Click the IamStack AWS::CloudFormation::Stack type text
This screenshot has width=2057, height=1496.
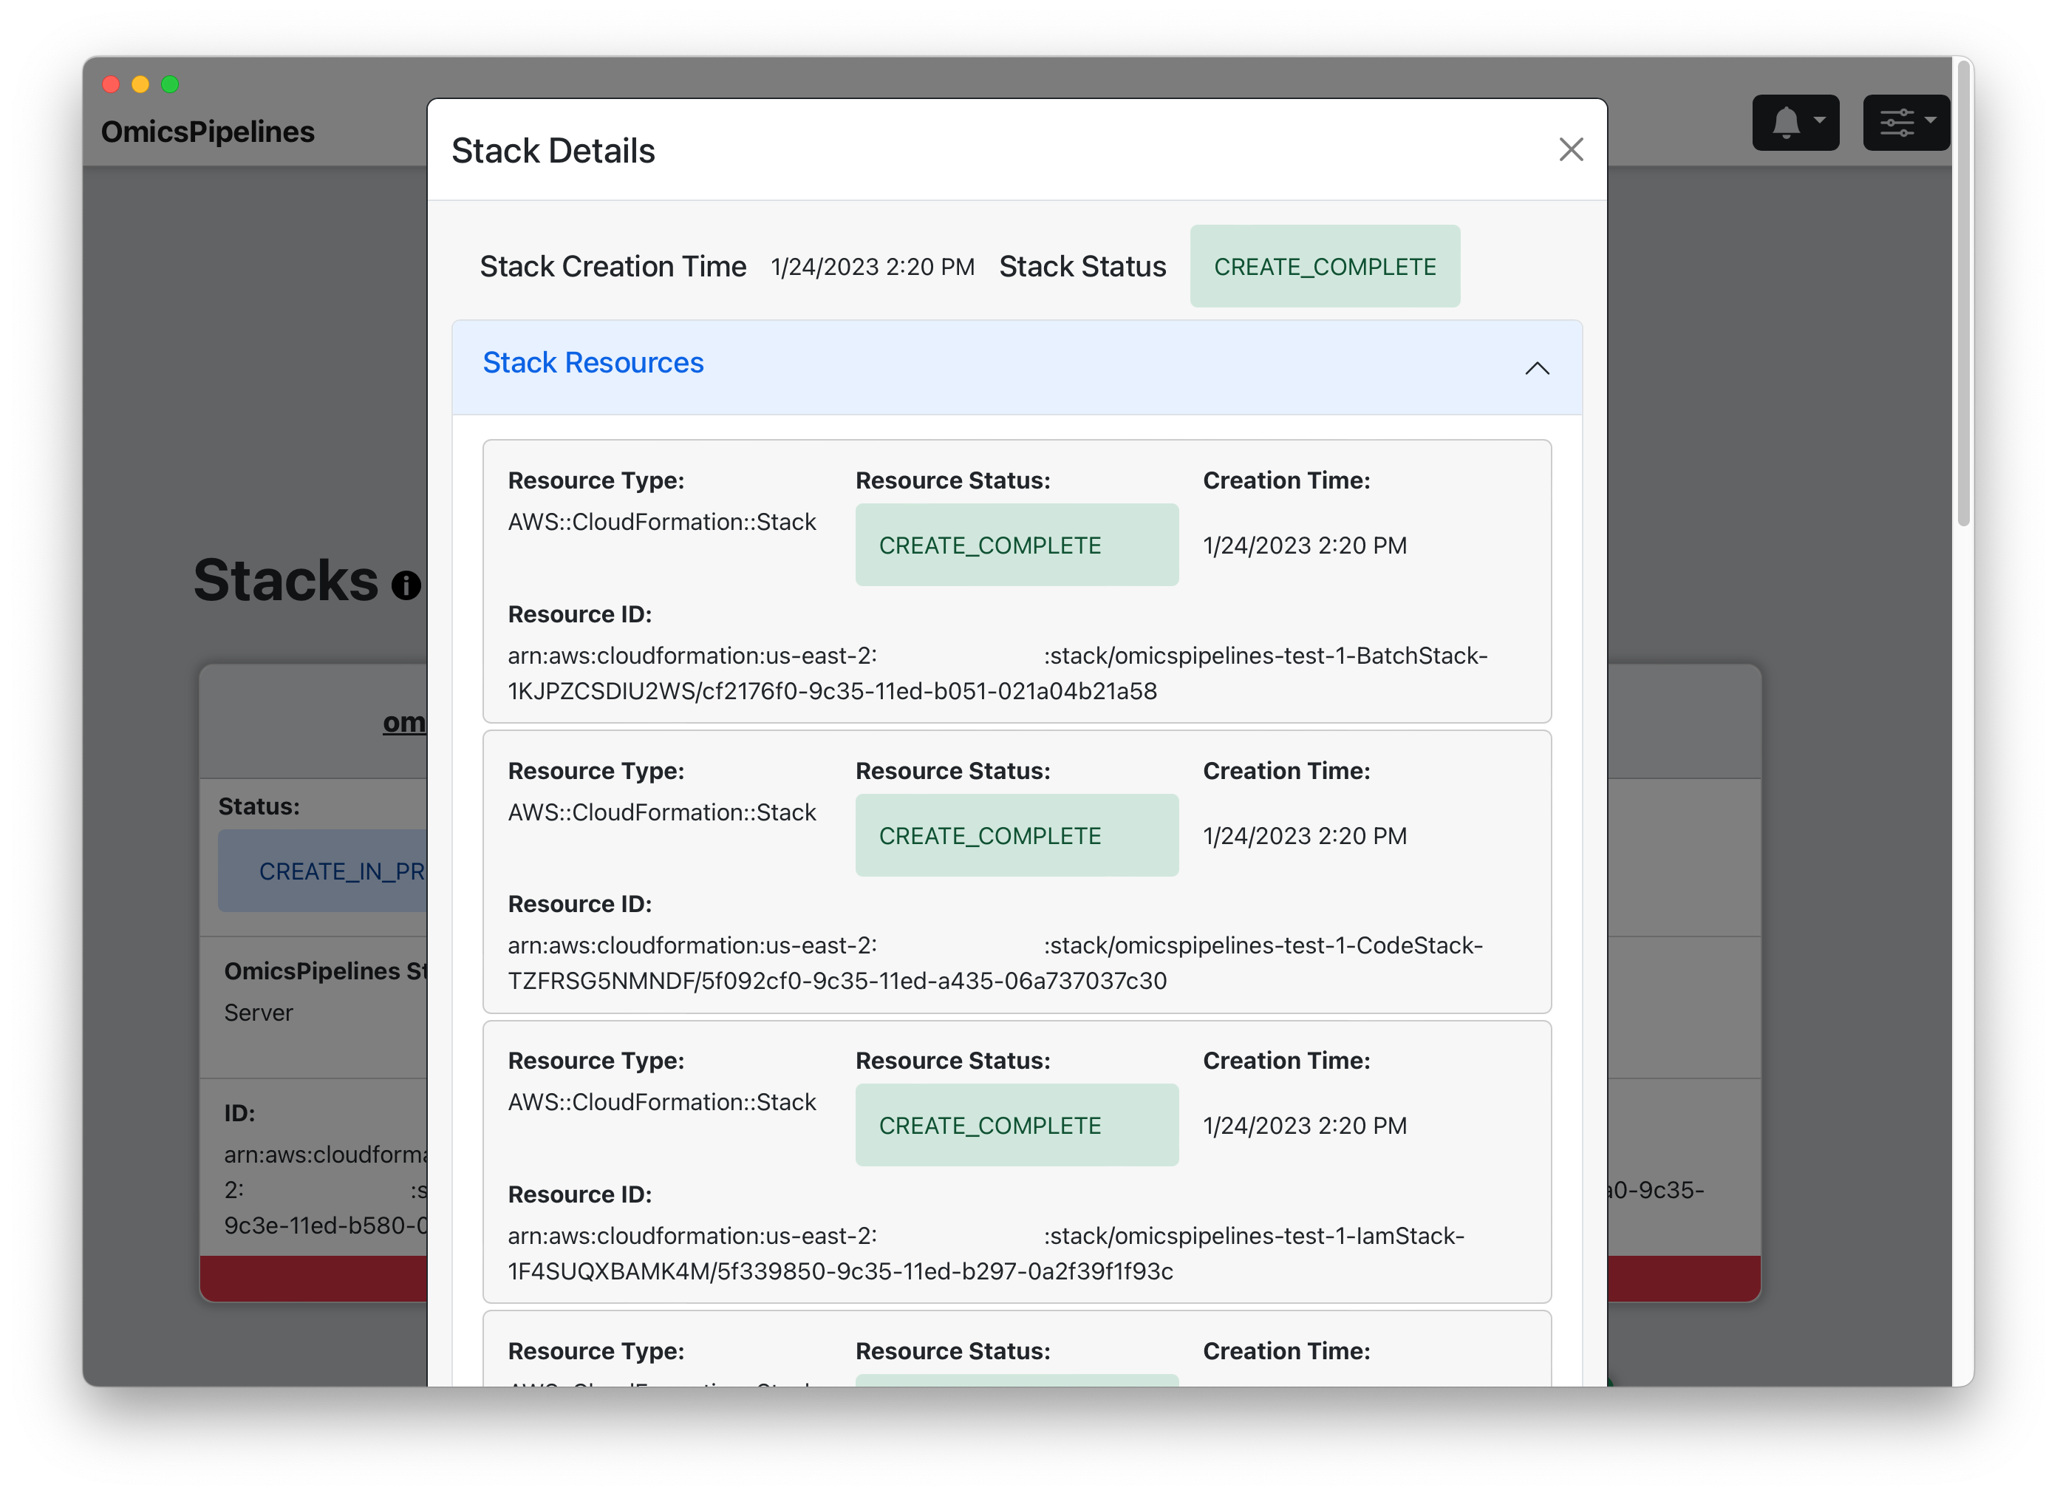click(x=662, y=1101)
